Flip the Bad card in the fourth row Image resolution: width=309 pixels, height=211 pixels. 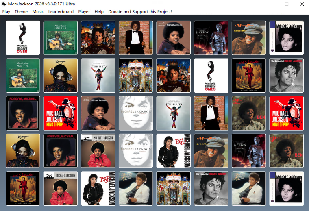[x=174, y=151]
